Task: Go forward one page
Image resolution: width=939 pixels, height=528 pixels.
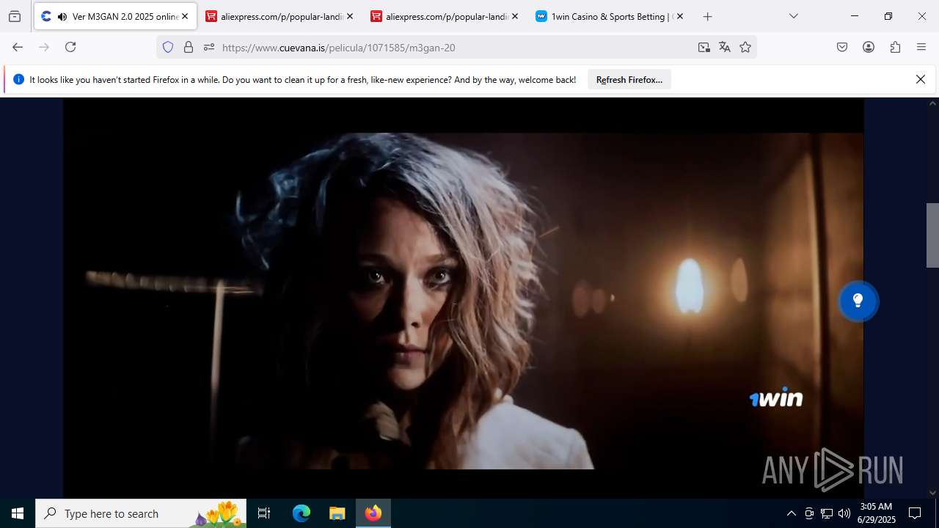Action: coord(44,47)
